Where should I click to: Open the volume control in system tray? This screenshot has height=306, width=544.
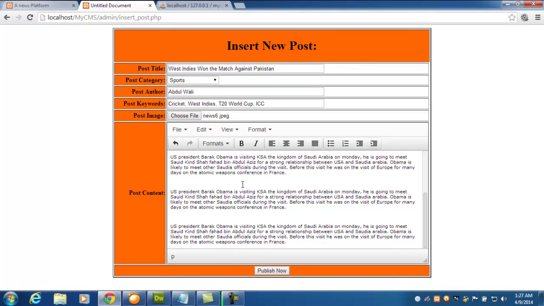(x=504, y=299)
